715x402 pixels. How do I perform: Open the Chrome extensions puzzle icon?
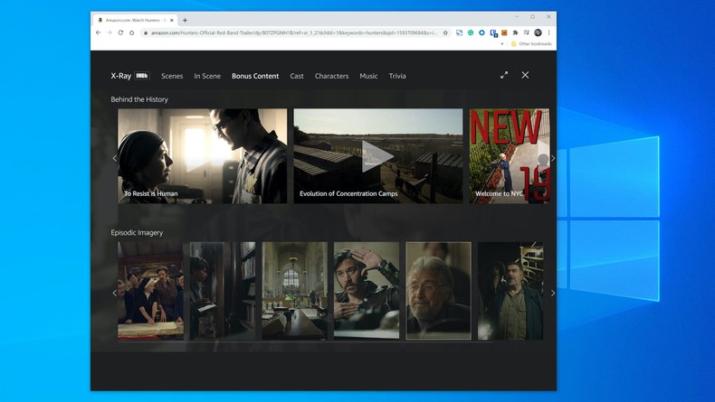[515, 33]
